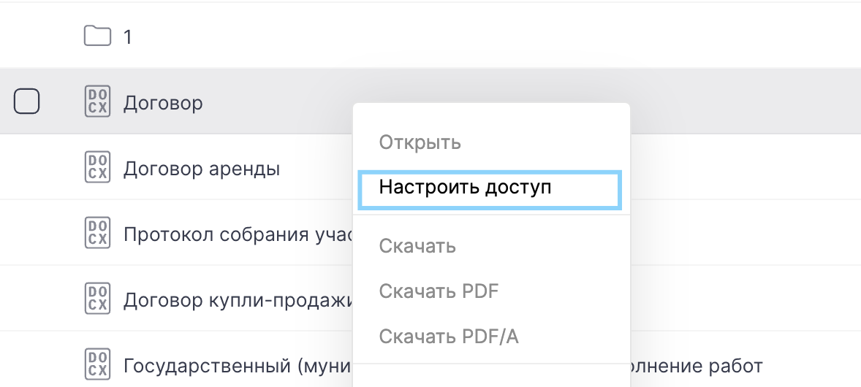This screenshot has height=387, width=861.
Task: Click the DOCX icon for Договор аренды
Action: [97, 167]
